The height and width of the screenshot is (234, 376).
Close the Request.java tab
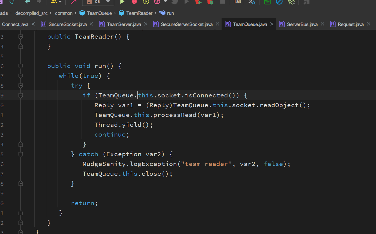368,24
